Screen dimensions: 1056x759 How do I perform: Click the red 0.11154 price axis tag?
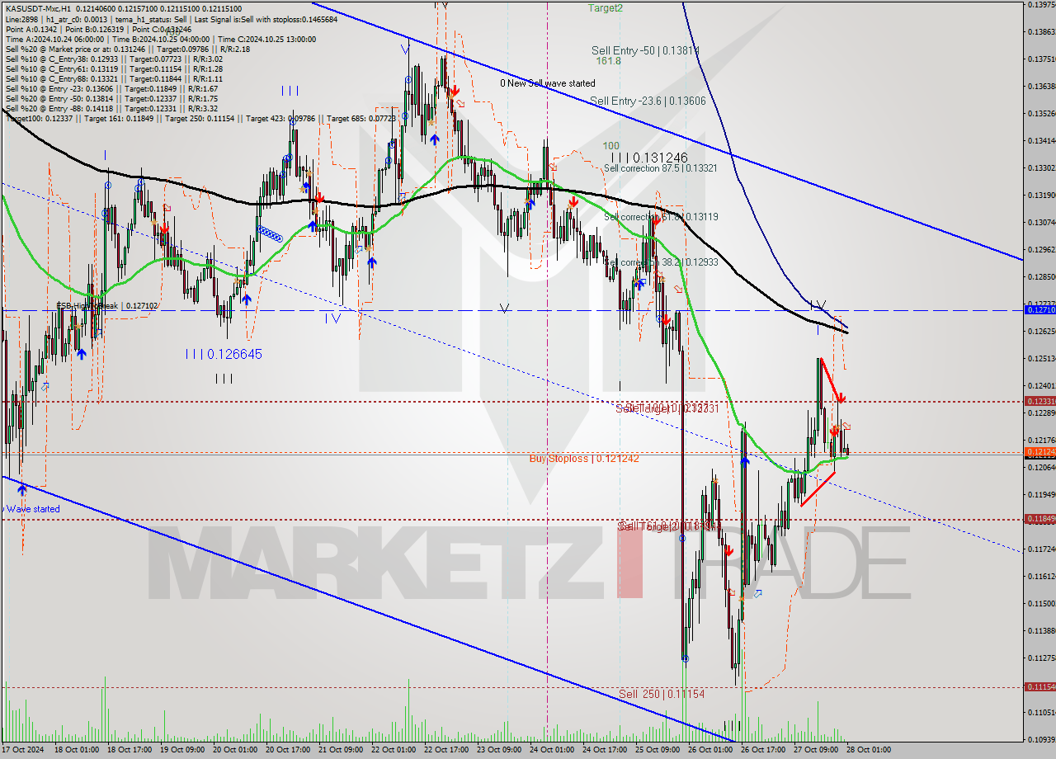point(1039,687)
